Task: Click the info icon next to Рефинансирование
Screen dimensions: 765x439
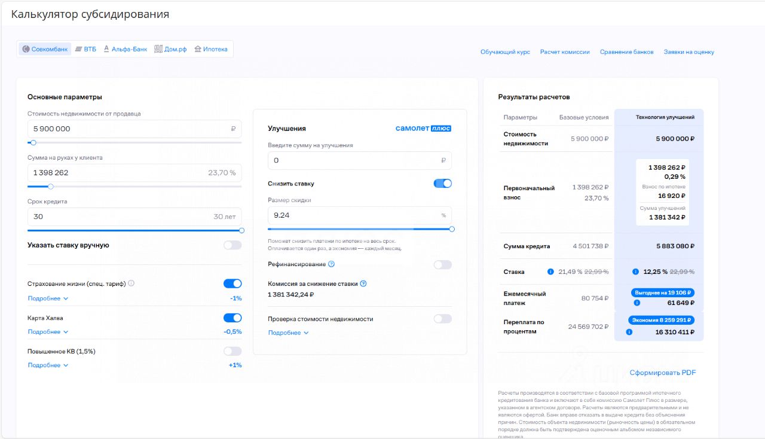Action: pyautogui.click(x=331, y=264)
